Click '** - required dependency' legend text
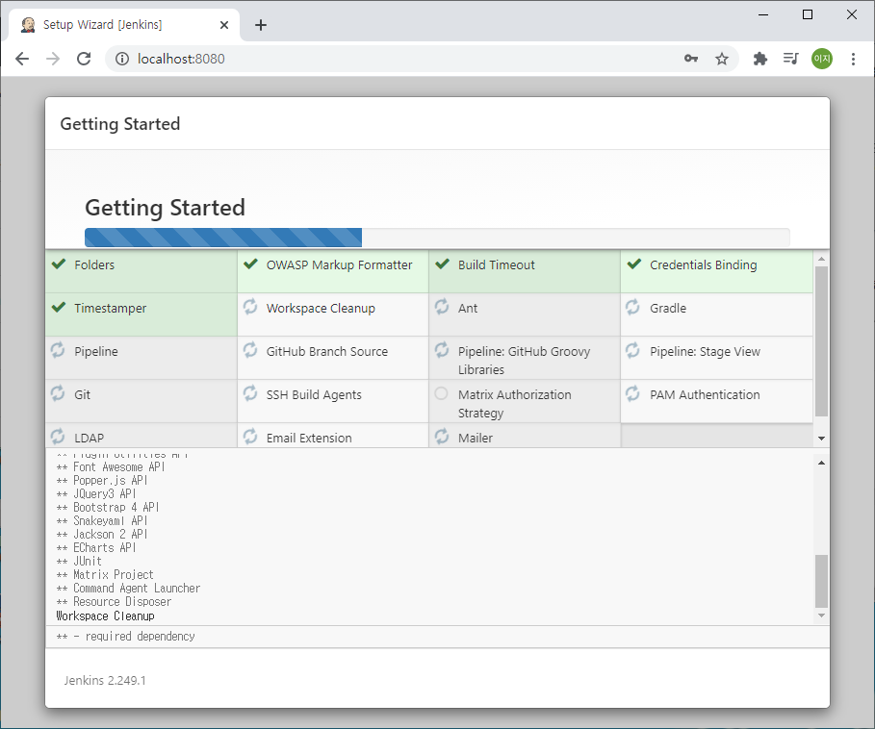Image resolution: width=875 pixels, height=729 pixels. coord(125,637)
